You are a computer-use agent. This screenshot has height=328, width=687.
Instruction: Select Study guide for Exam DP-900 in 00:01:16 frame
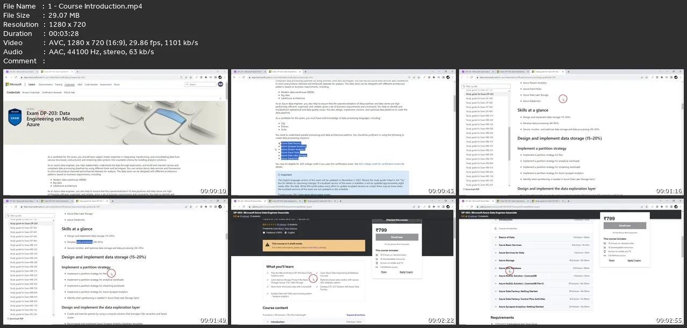pyautogui.click(x=480, y=111)
